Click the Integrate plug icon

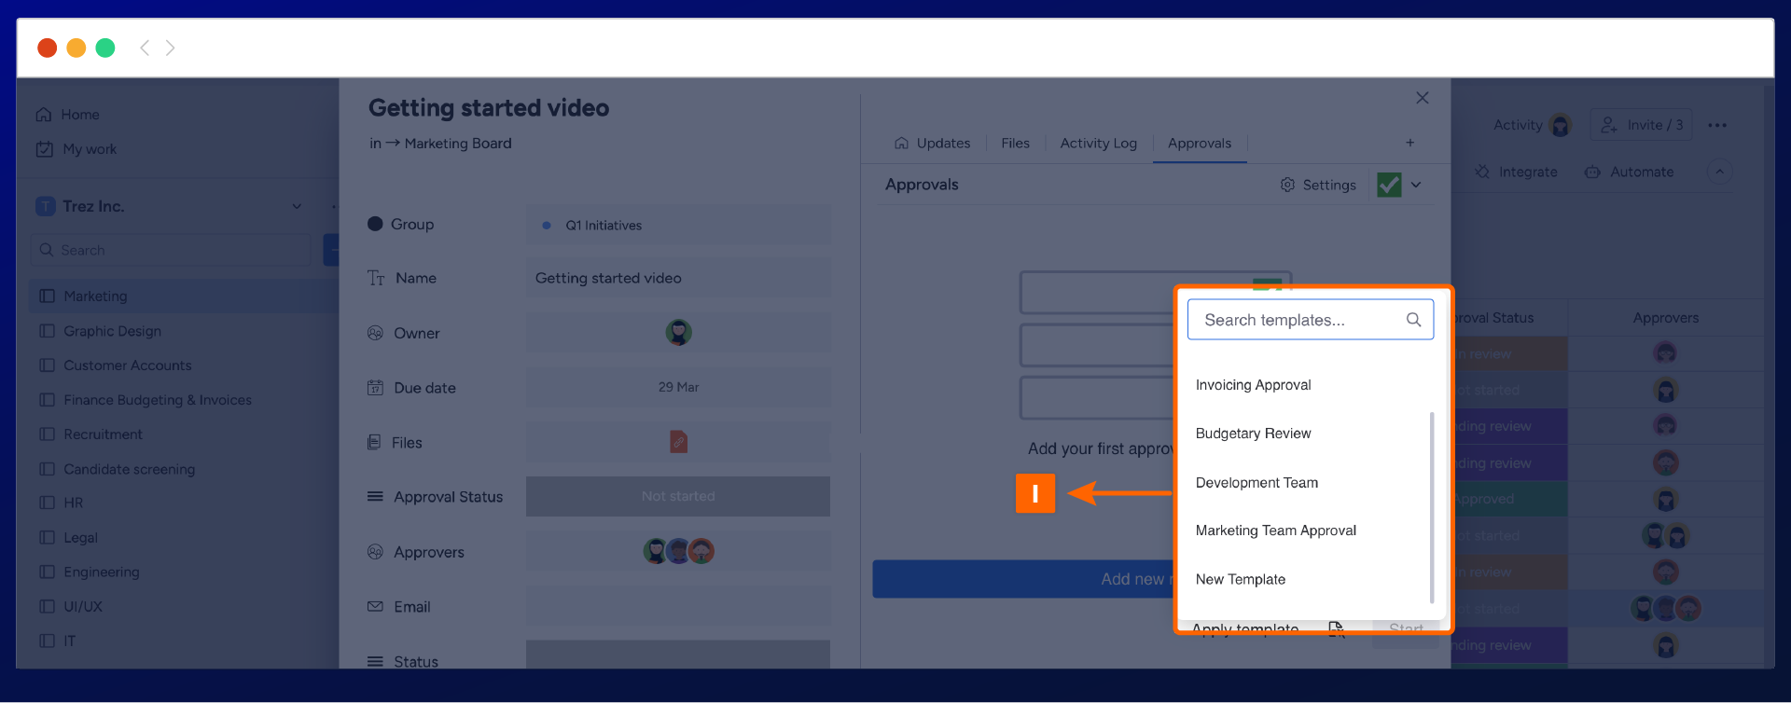1482,172
